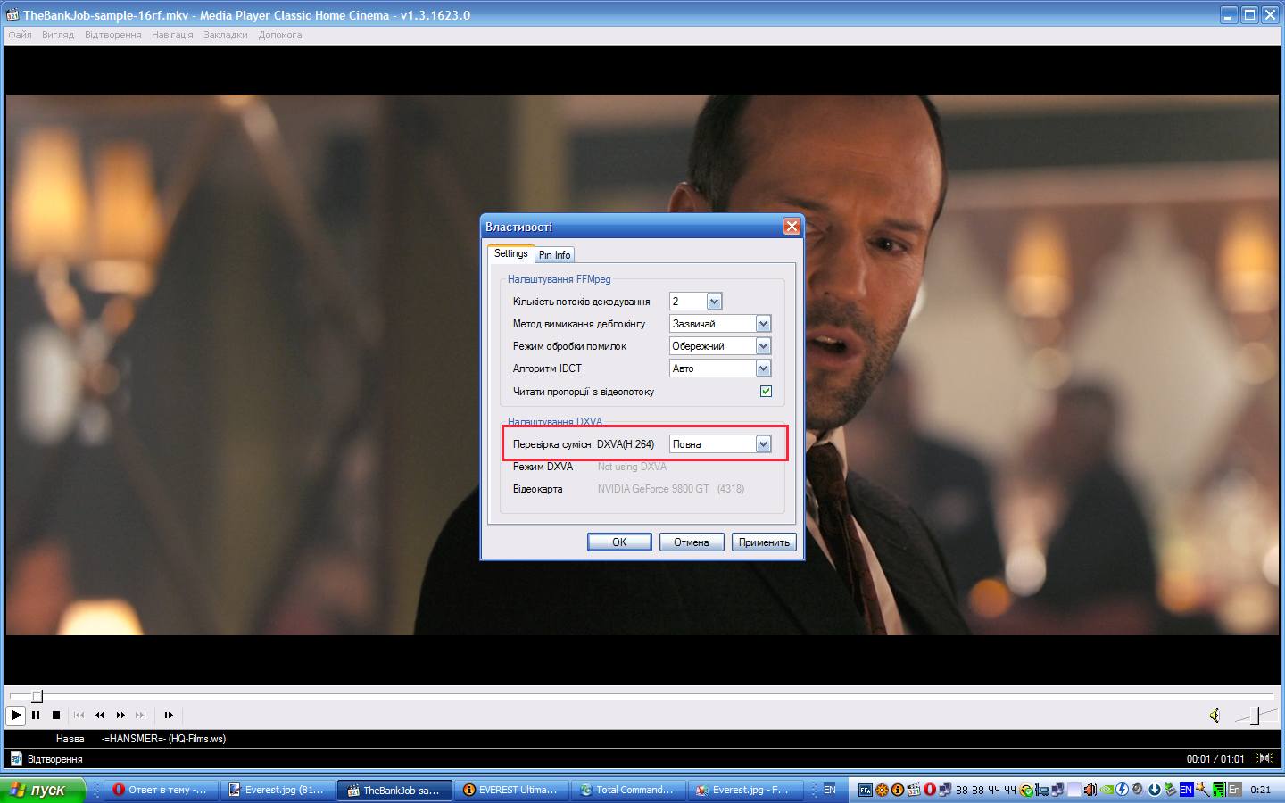
Task: Click the Opera tray icon
Action: (x=930, y=790)
